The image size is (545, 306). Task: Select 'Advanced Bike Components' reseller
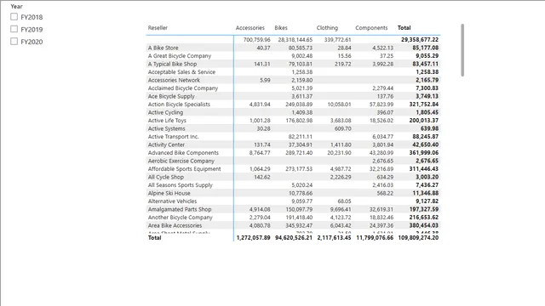coord(183,153)
